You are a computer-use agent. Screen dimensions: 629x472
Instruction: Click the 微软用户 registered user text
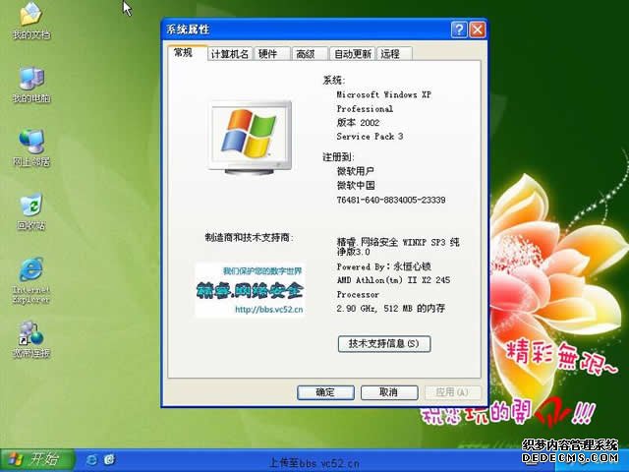(x=356, y=171)
